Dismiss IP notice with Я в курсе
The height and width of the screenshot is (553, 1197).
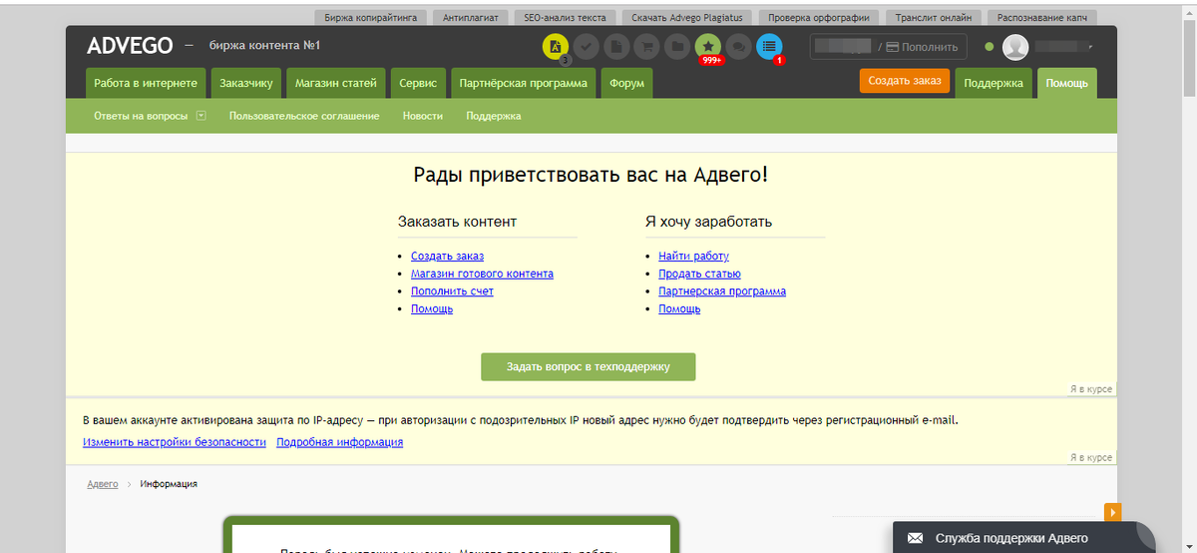[x=1090, y=457]
